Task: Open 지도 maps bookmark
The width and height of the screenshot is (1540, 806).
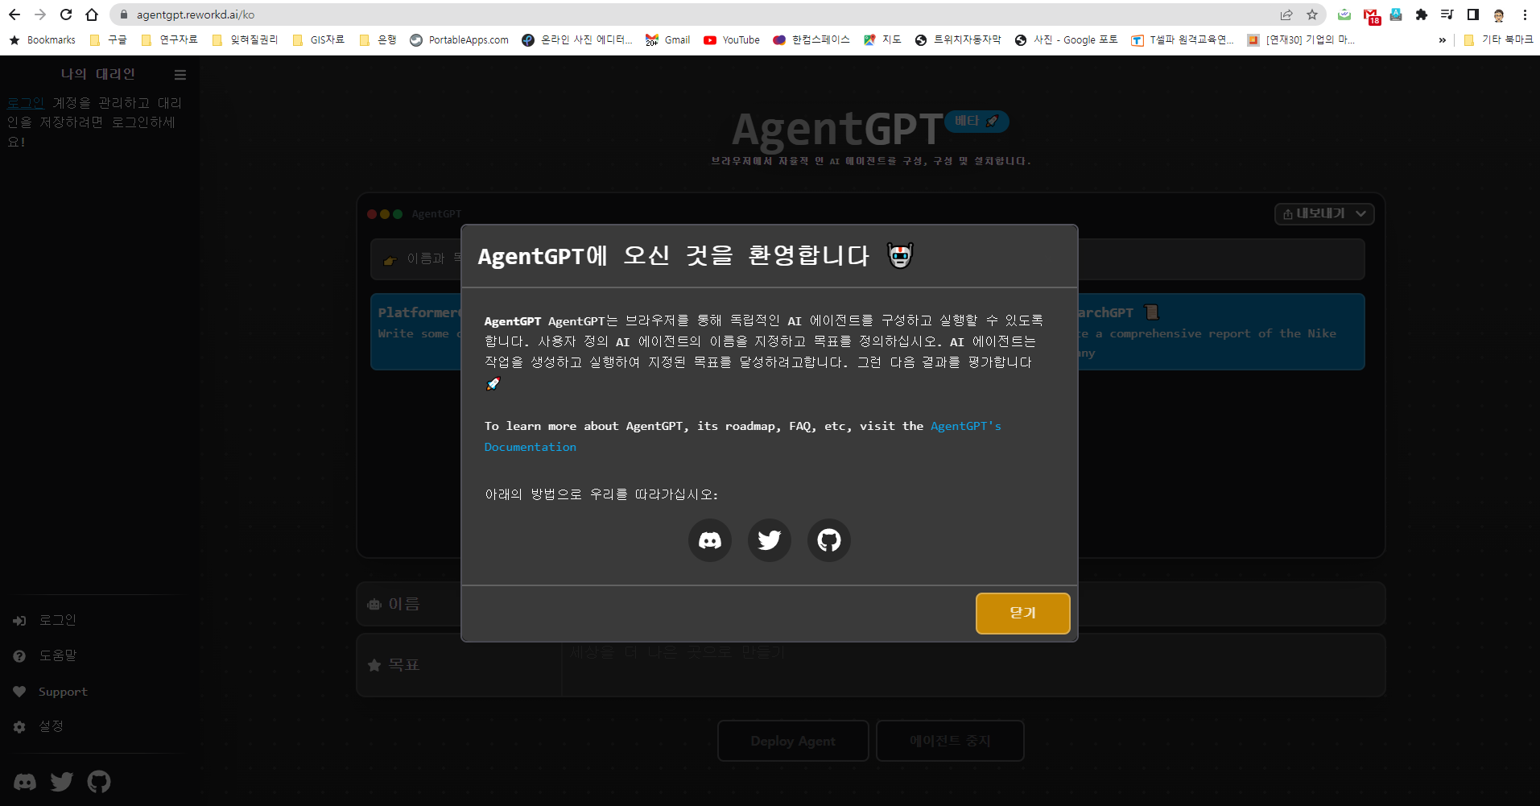Action: (882, 40)
